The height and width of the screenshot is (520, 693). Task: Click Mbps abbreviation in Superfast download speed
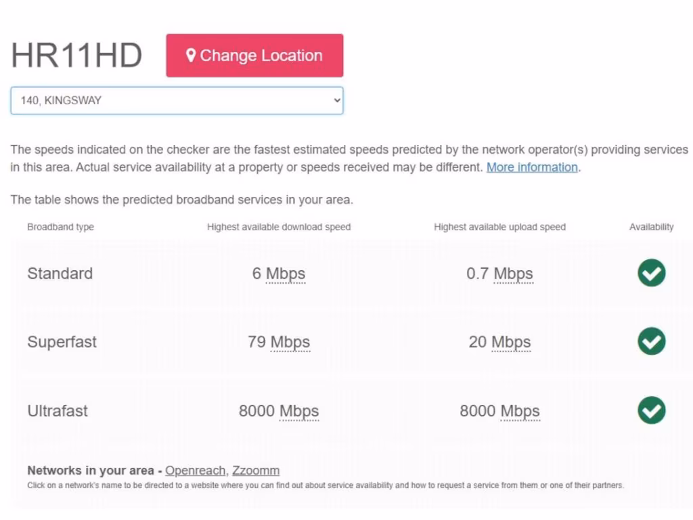(290, 342)
